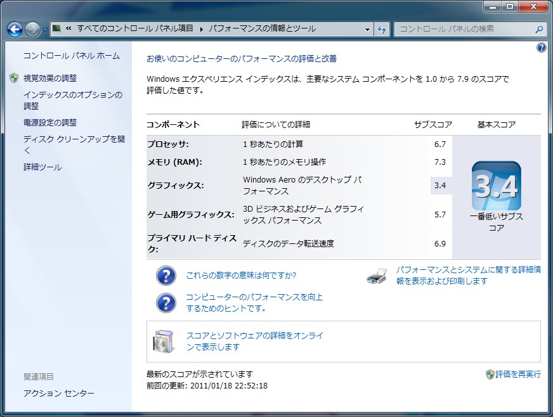553x417 pixels.
Task: Click the software box icon
Action: (164, 341)
